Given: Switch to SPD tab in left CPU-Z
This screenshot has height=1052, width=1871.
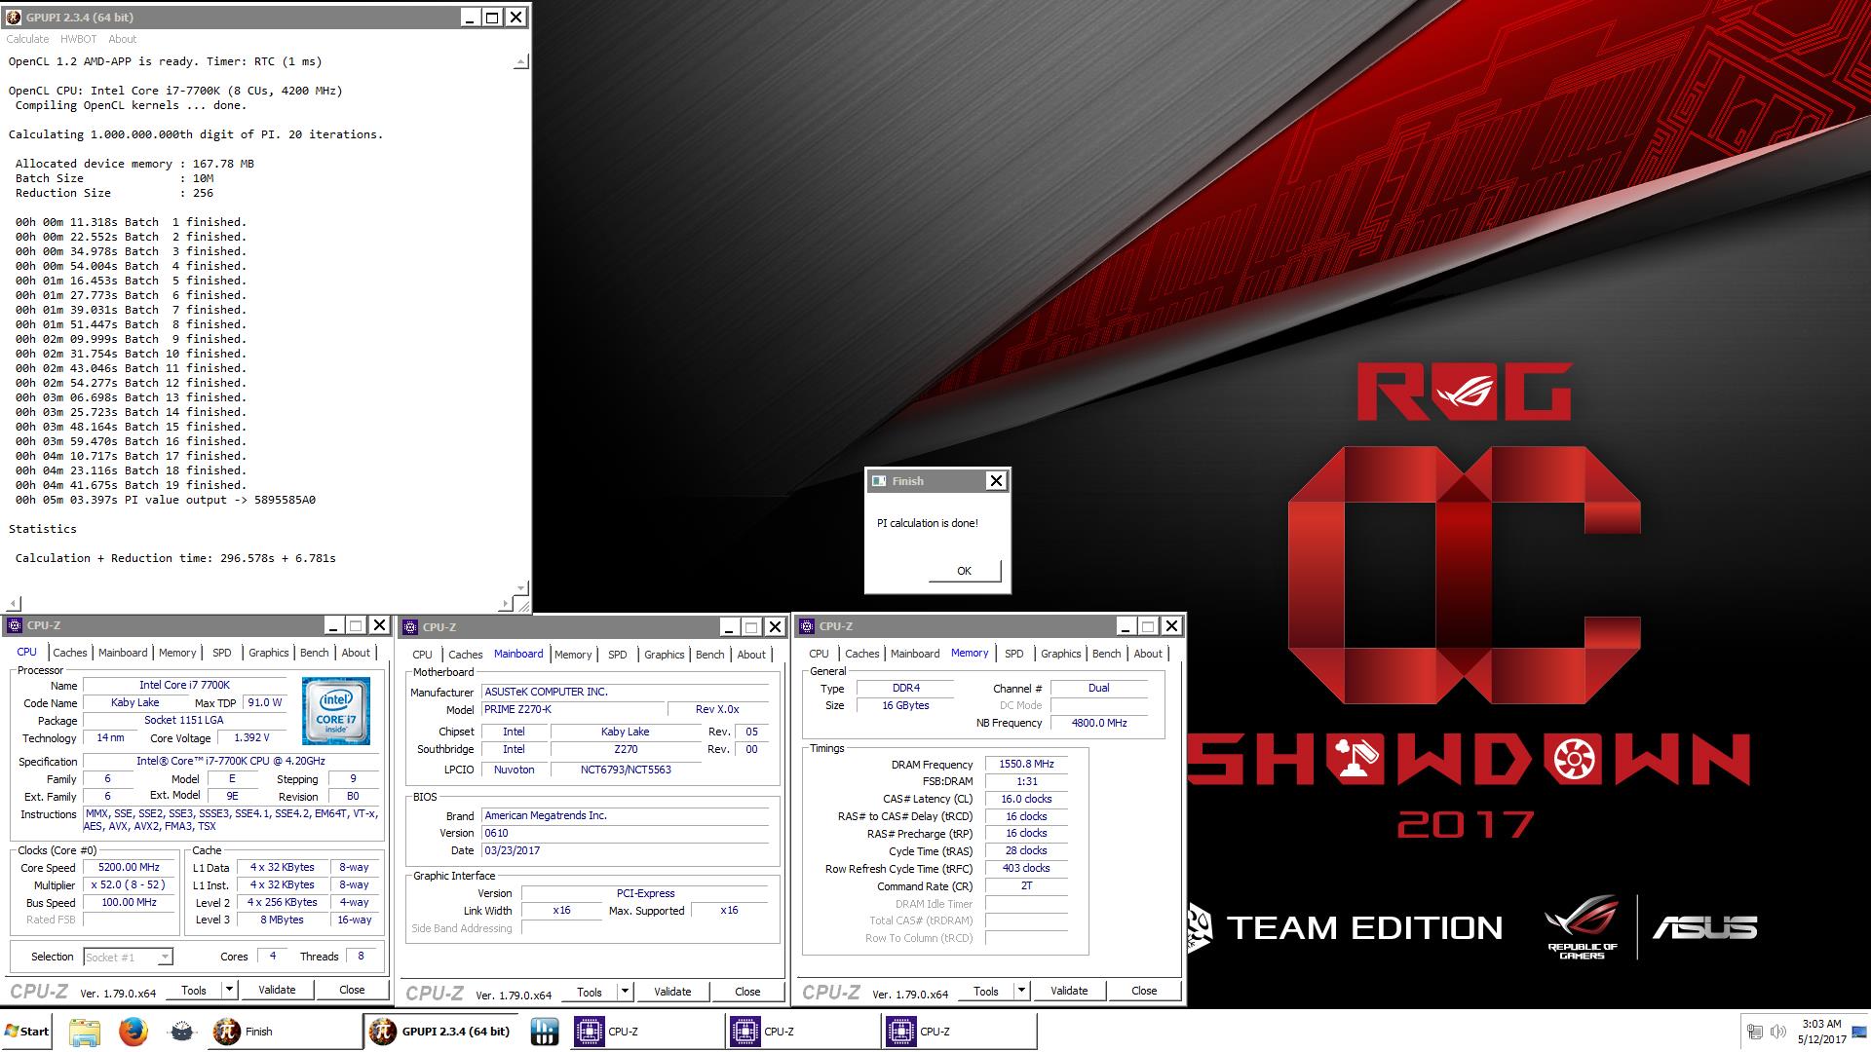Looking at the screenshot, I should click(x=222, y=653).
